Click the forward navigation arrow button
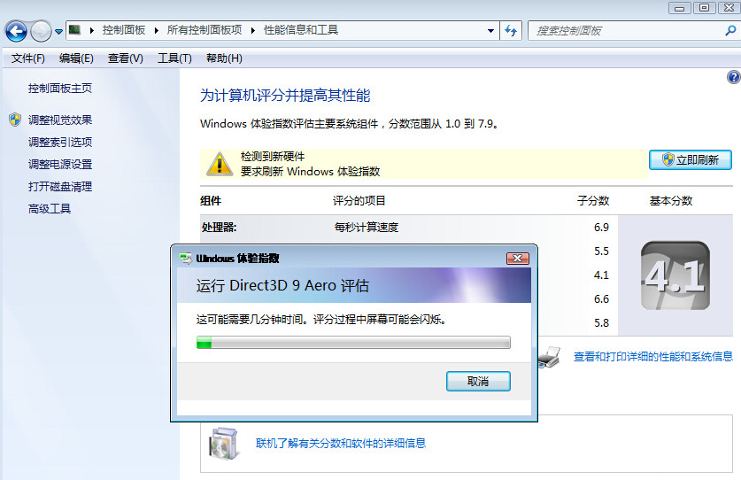The image size is (741, 480). pos(41,31)
